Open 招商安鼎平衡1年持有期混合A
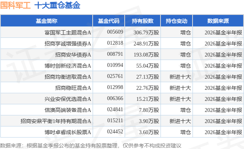This screenshot has height=149, width=244. [x=56, y=121]
